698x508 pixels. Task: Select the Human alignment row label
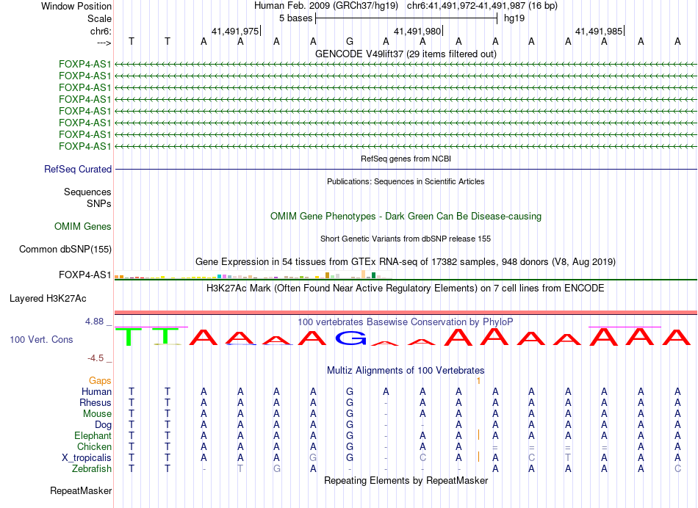click(x=96, y=391)
